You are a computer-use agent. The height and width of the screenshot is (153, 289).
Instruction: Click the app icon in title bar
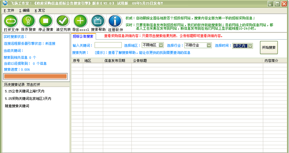coord(4,3)
